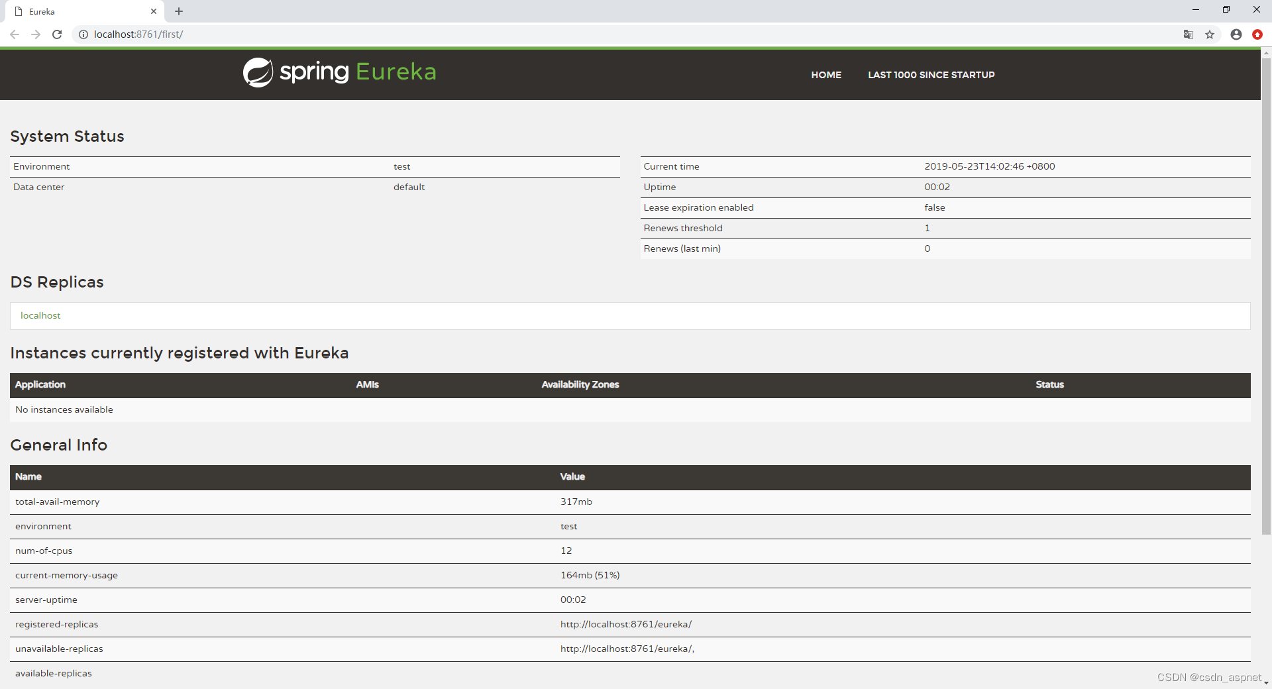Minimize the browser window
Screen dimensions: 1272x689
pyautogui.click(x=1196, y=10)
